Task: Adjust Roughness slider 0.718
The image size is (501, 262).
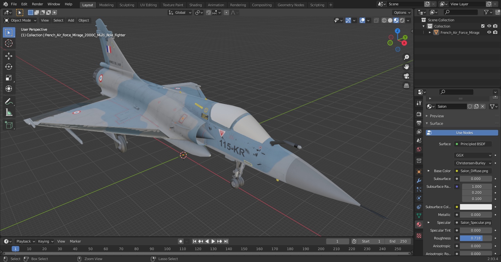Action: coord(476,238)
